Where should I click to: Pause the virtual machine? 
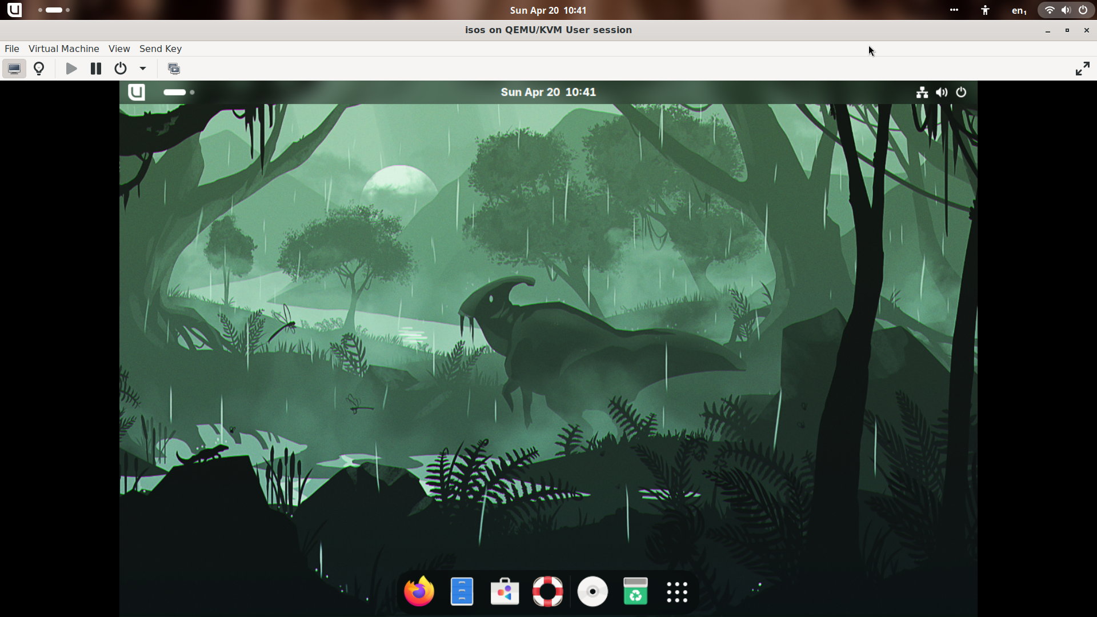(x=96, y=69)
